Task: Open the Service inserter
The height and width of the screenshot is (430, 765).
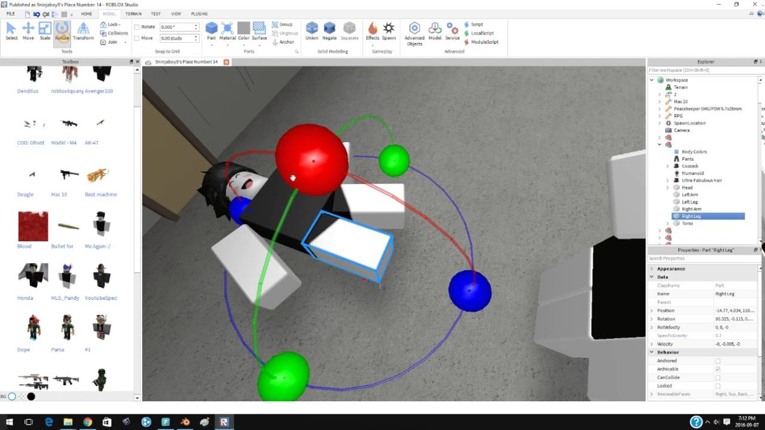Action: [x=452, y=31]
